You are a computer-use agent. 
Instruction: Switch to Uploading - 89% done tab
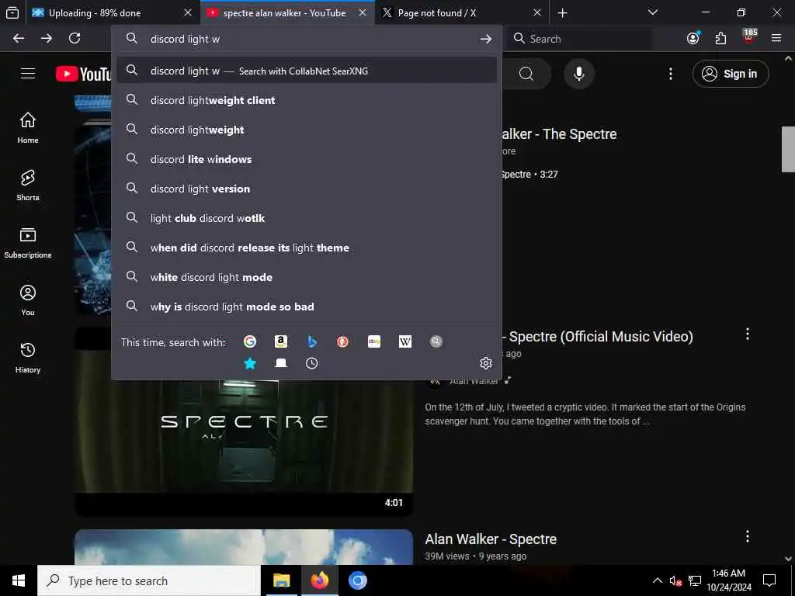[x=112, y=13]
